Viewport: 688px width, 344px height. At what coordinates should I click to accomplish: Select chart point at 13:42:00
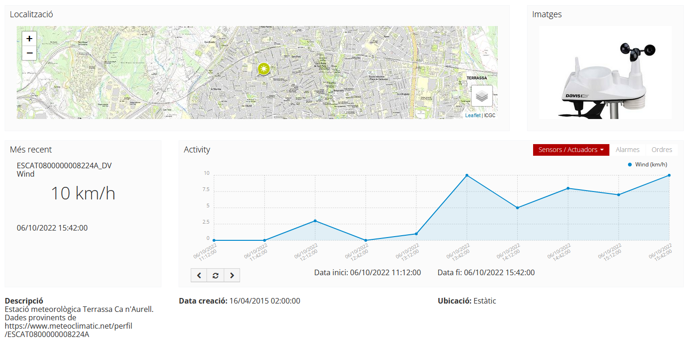pyautogui.click(x=467, y=175)
